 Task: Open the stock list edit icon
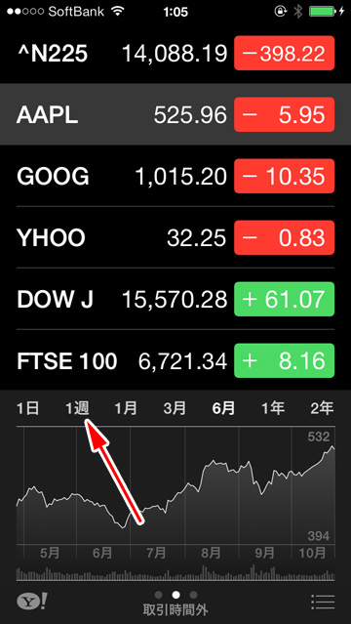(x=323, y=602)
